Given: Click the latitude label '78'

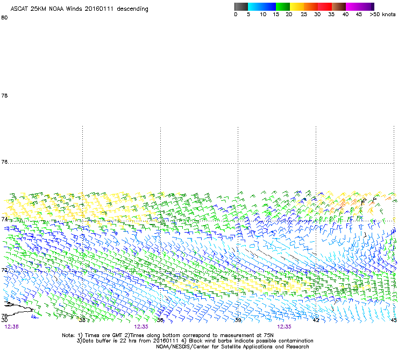Looking at the screenshot, I should [4, 95].
